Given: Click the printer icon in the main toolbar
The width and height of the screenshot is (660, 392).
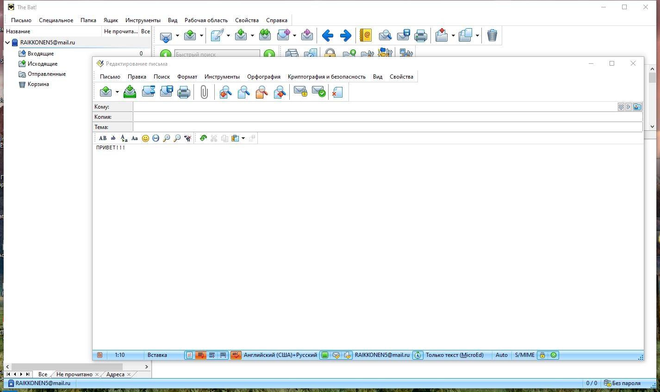Looking at the screenshot, I should tap(421, 35).
